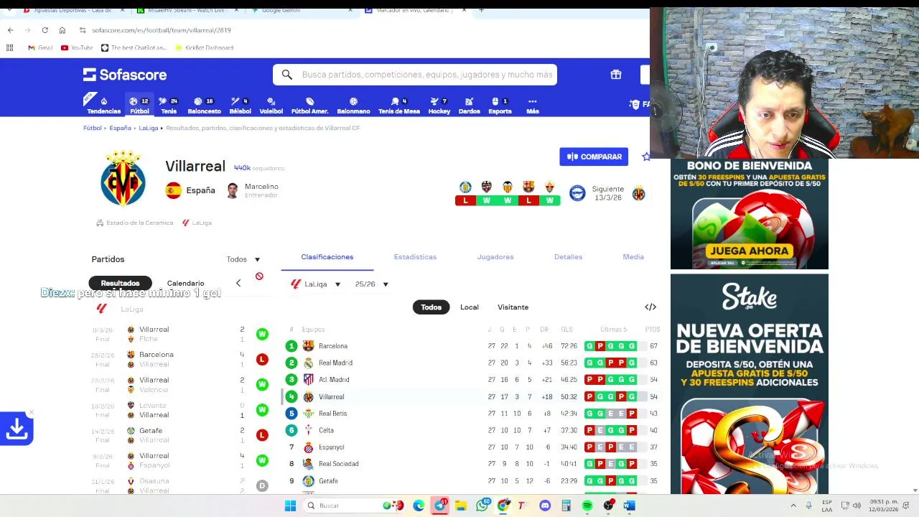Open the Voleibol sports section
The image size is (919, 517).
tap(271, 106)
